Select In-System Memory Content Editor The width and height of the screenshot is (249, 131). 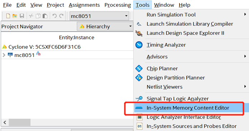[188, 108]
